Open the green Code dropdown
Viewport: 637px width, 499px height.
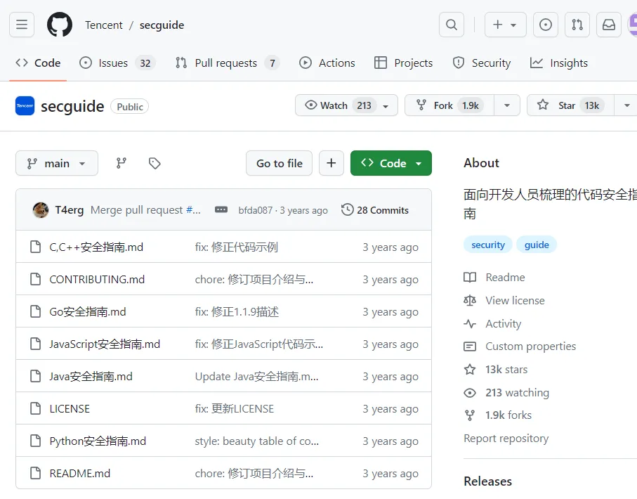point(391,163)
